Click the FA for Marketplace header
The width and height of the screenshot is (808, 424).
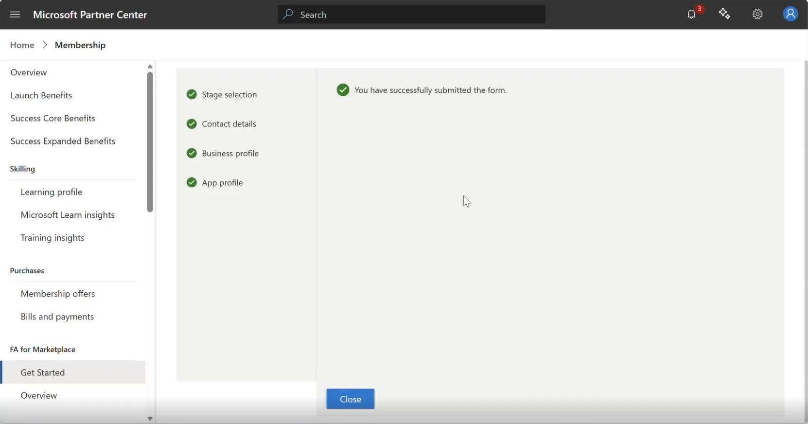click(43, 349)
